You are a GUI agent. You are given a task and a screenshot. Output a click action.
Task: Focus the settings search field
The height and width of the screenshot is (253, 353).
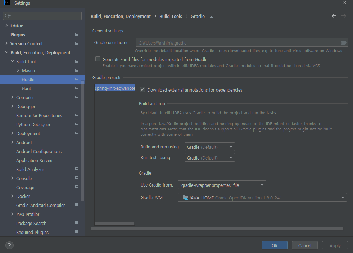(x=42, y=16)
